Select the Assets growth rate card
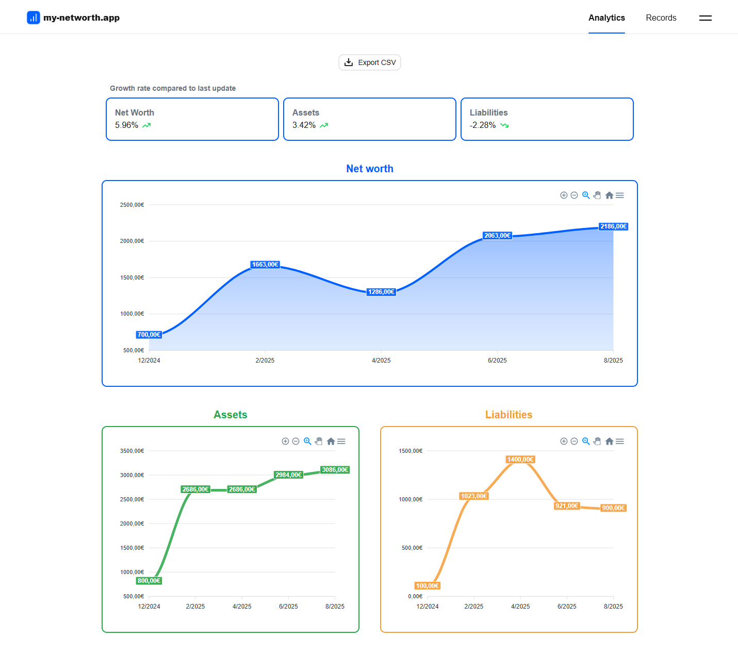The image size is (738, 654). pyautogui.click(x=370, y=119)
